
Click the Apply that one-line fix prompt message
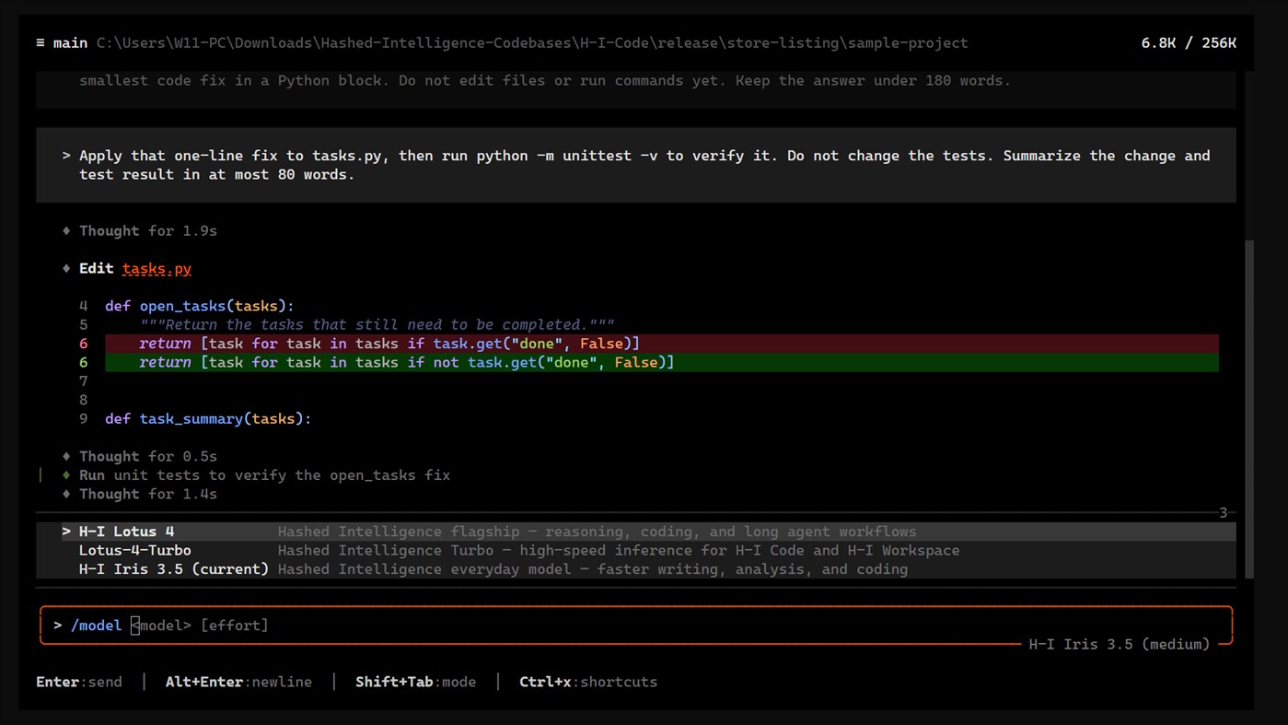tap(636, 165)
